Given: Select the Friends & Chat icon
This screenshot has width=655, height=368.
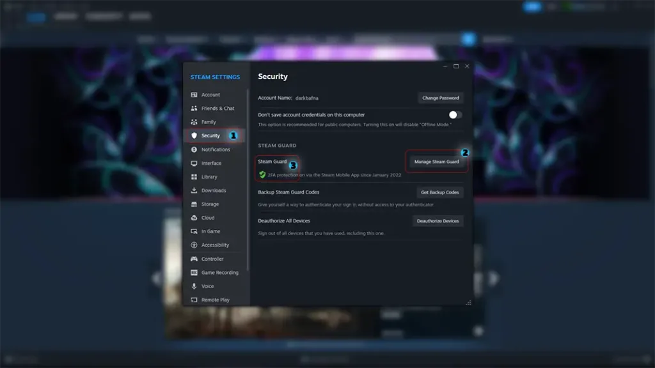Looking at the screenshot, I should click(194, 109).
